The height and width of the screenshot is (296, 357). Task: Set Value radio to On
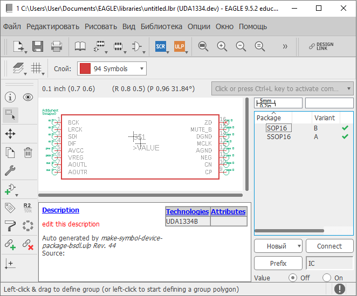(x=327, y=278)
